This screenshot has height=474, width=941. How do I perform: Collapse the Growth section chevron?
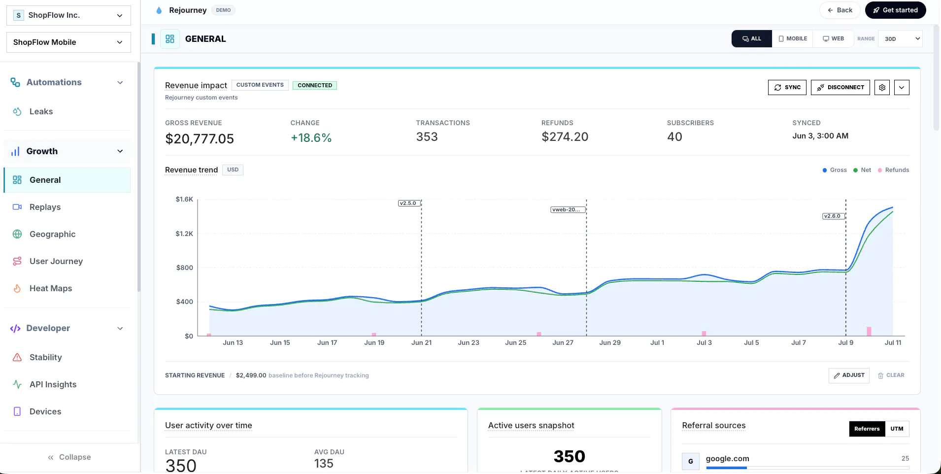click(120, 151)
